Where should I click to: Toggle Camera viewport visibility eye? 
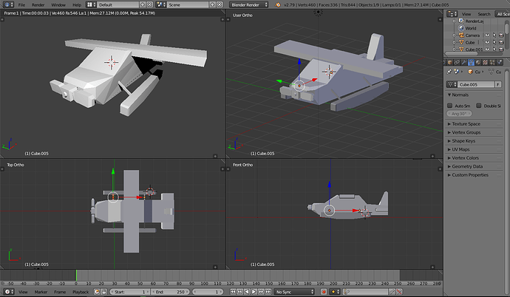pos(487,35)
